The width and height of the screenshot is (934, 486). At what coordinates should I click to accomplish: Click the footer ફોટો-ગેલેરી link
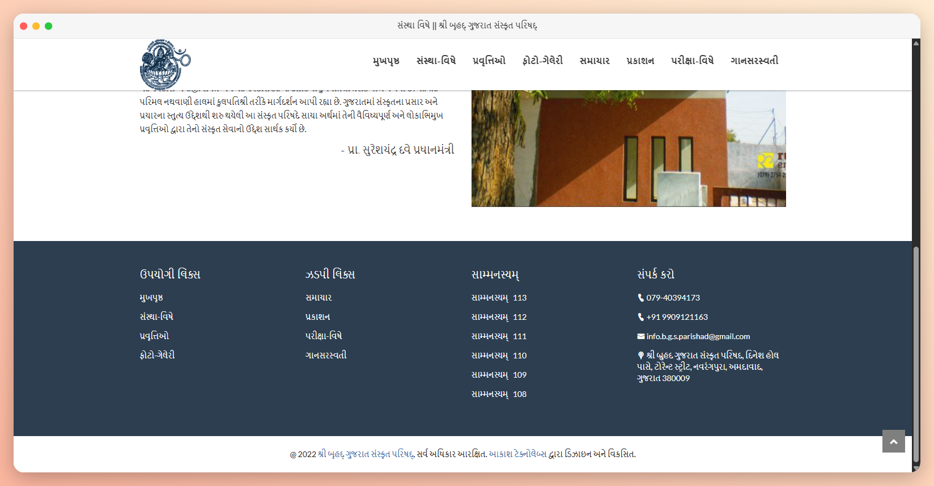click(x=158, y=356)
